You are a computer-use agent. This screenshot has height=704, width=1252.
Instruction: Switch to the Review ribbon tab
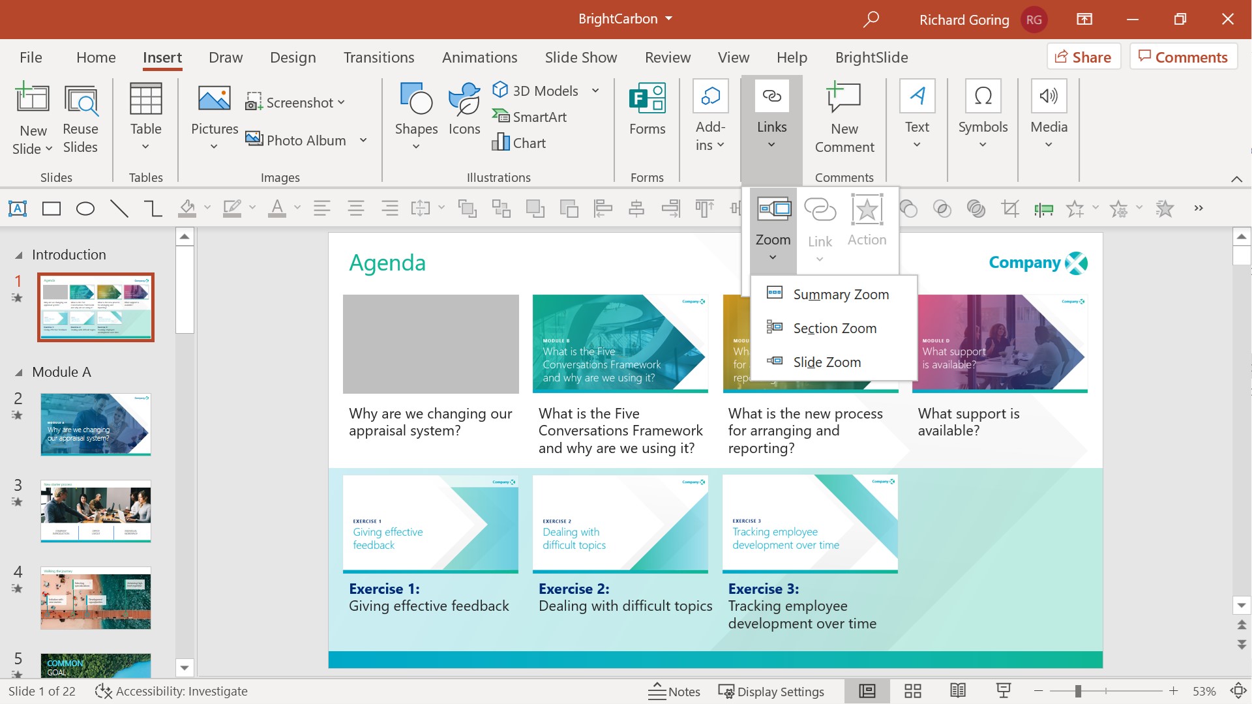coord(667,57)
